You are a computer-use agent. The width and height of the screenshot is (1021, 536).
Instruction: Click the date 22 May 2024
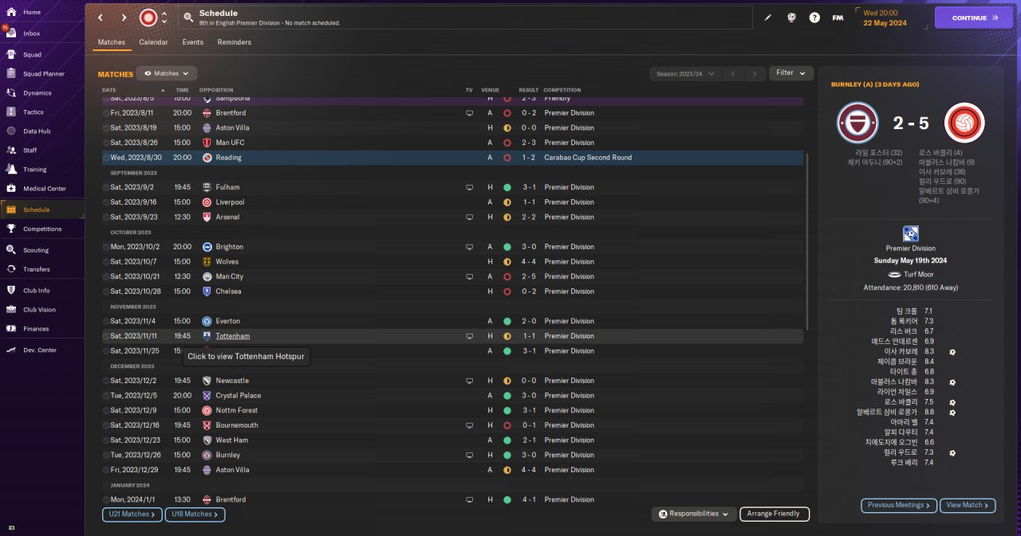(885, 23)
